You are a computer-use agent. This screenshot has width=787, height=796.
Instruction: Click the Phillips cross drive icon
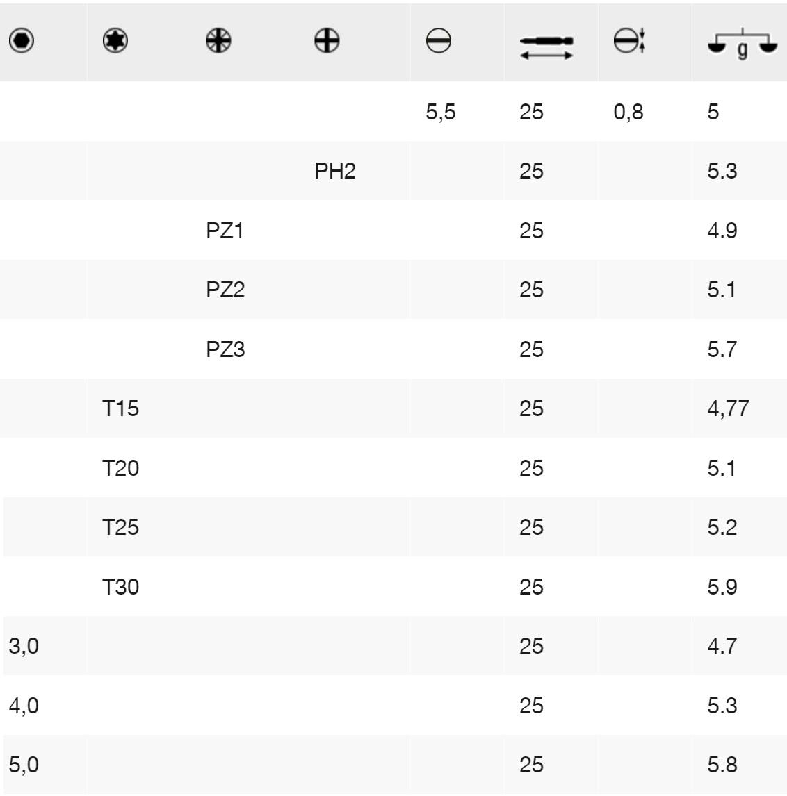coord(326,42)
